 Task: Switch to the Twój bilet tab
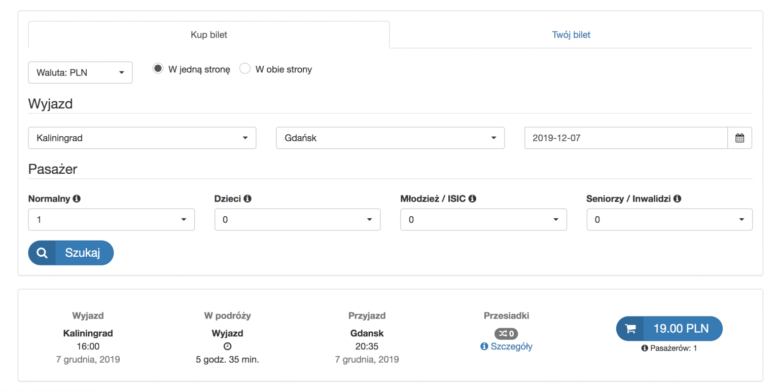coord(571,35)
